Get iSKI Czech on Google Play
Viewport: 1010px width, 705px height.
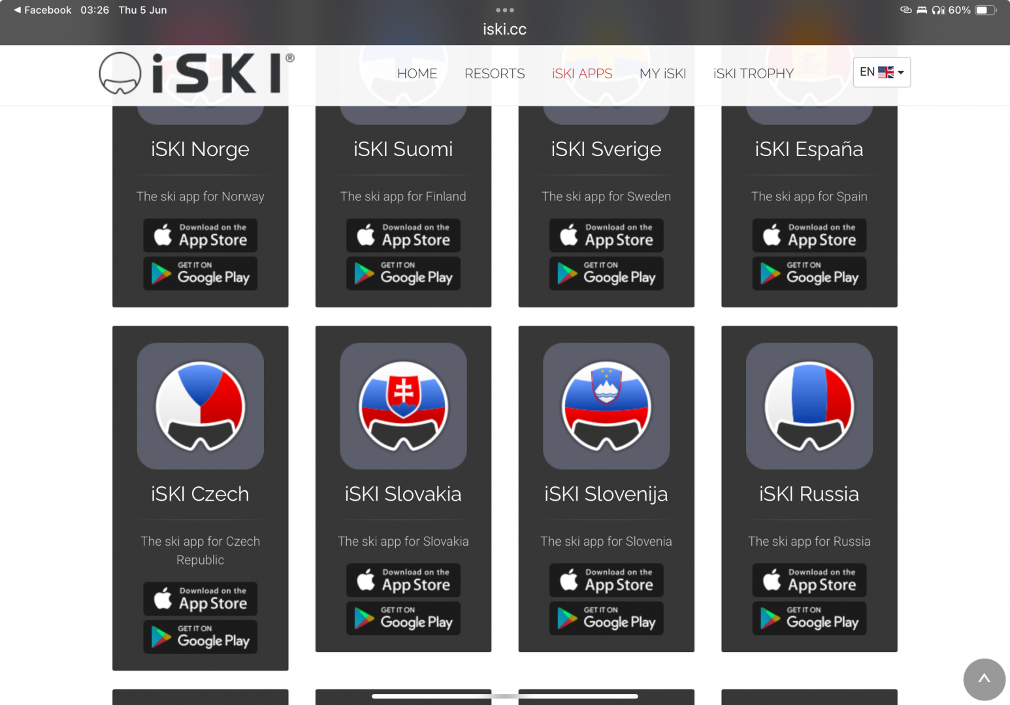[x=201, y=637]
